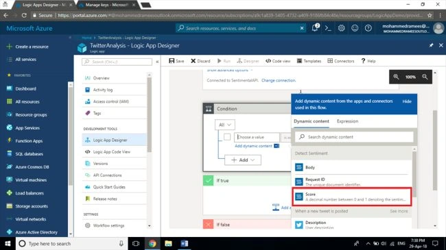Image resolution: width=446 pixels, height=250 pixels.
Task: Click Create a resource
Action: (x=32, y=47)
